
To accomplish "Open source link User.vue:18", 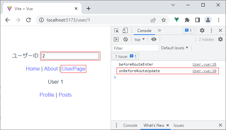I will (x=204, y=64).
